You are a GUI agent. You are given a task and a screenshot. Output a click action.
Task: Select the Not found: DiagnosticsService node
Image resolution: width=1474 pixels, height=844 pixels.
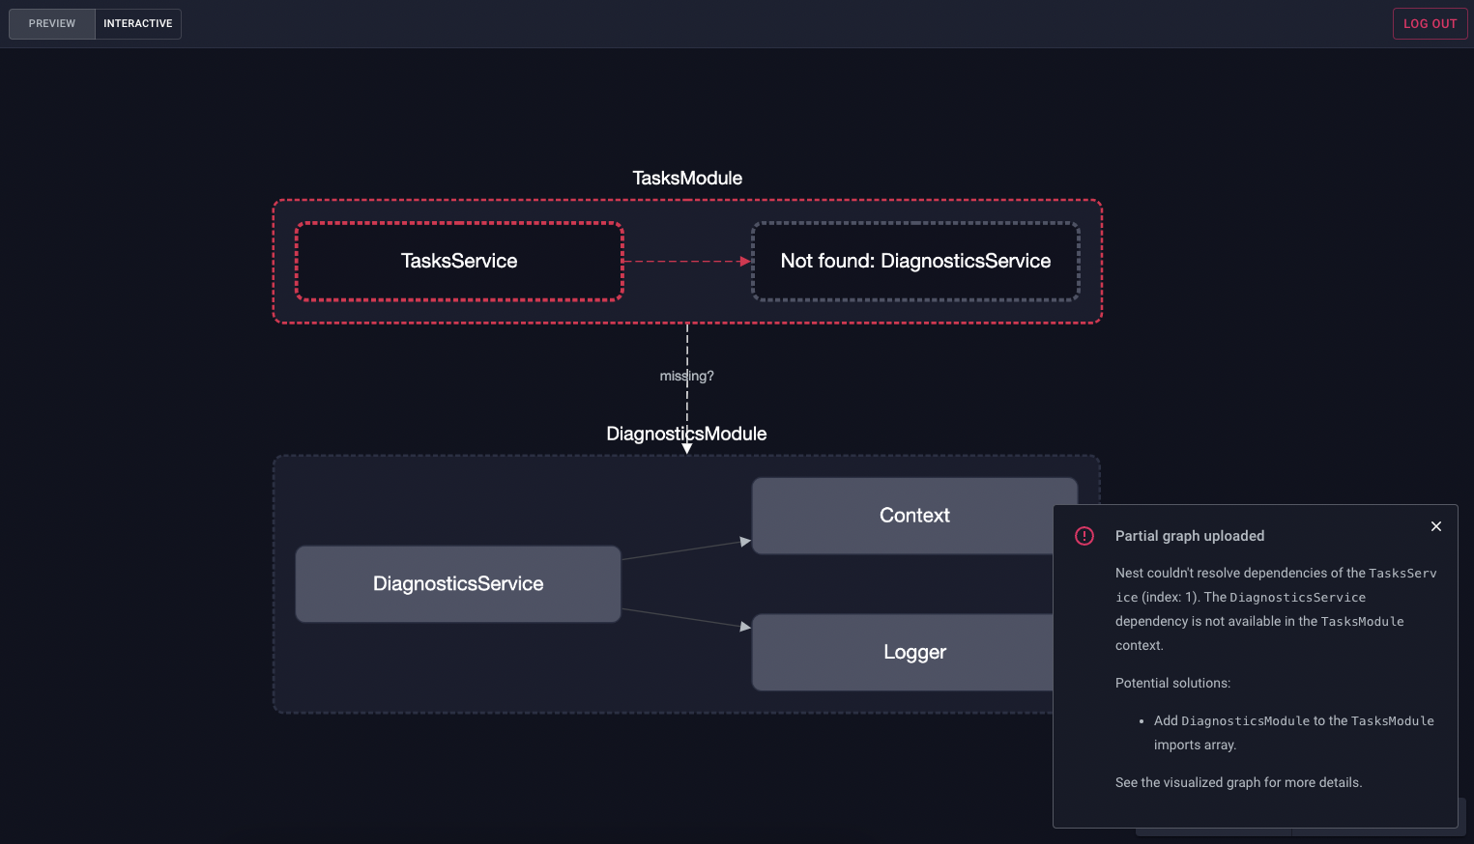[914, 262]
